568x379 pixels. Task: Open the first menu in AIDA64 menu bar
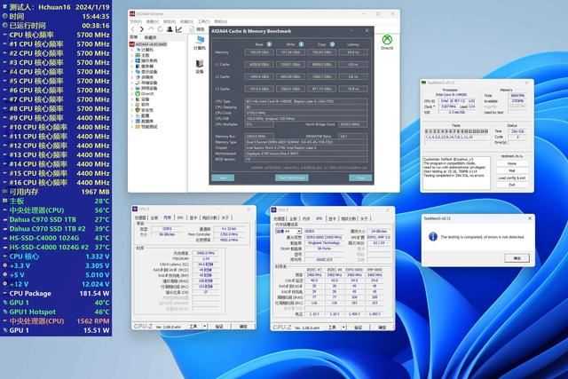click(136, 21)
